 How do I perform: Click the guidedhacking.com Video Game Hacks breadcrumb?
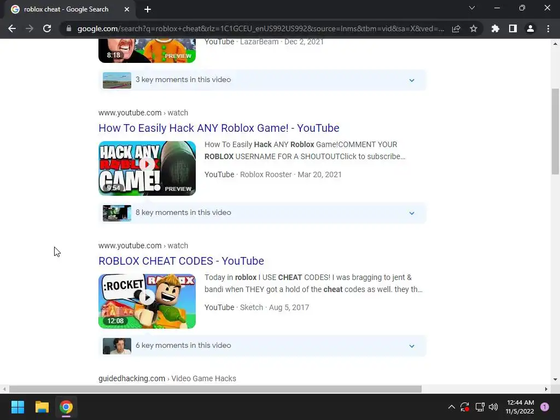(x=167, y=378)
